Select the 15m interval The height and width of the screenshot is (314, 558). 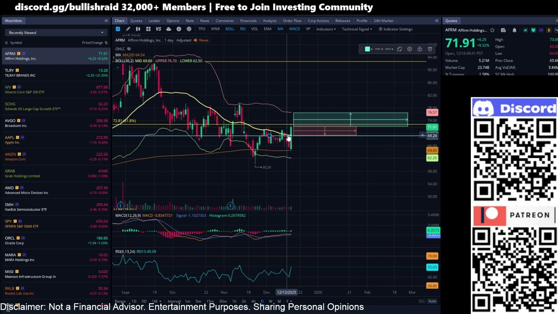tap(210, 301)
